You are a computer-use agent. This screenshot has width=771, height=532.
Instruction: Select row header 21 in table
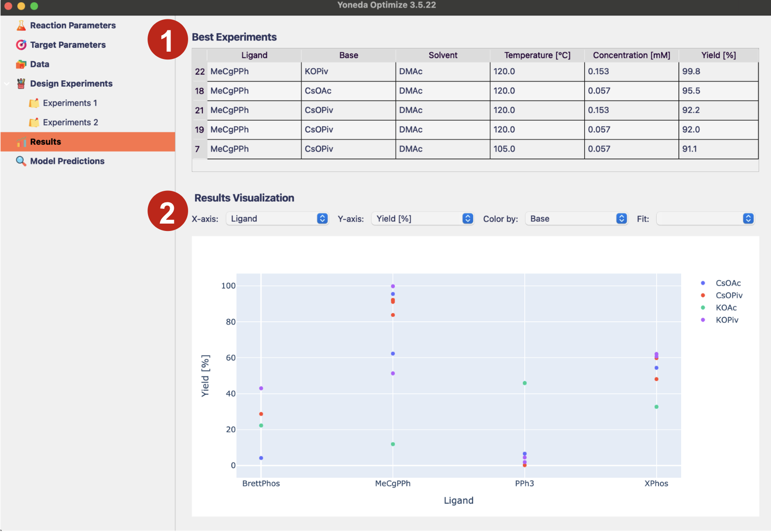[x=200, y=110]
